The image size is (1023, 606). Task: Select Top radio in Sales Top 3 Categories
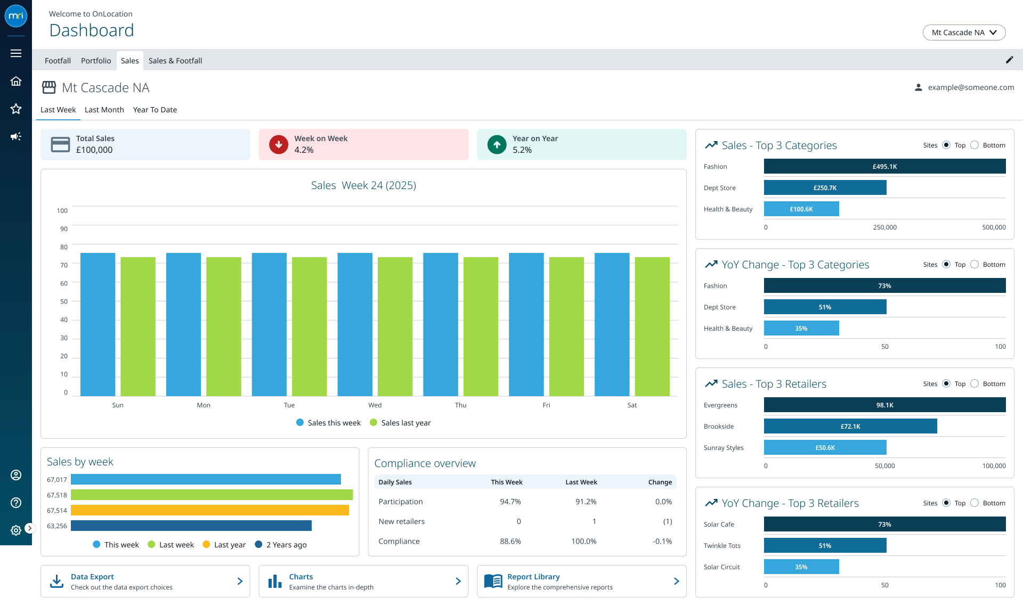946,145
